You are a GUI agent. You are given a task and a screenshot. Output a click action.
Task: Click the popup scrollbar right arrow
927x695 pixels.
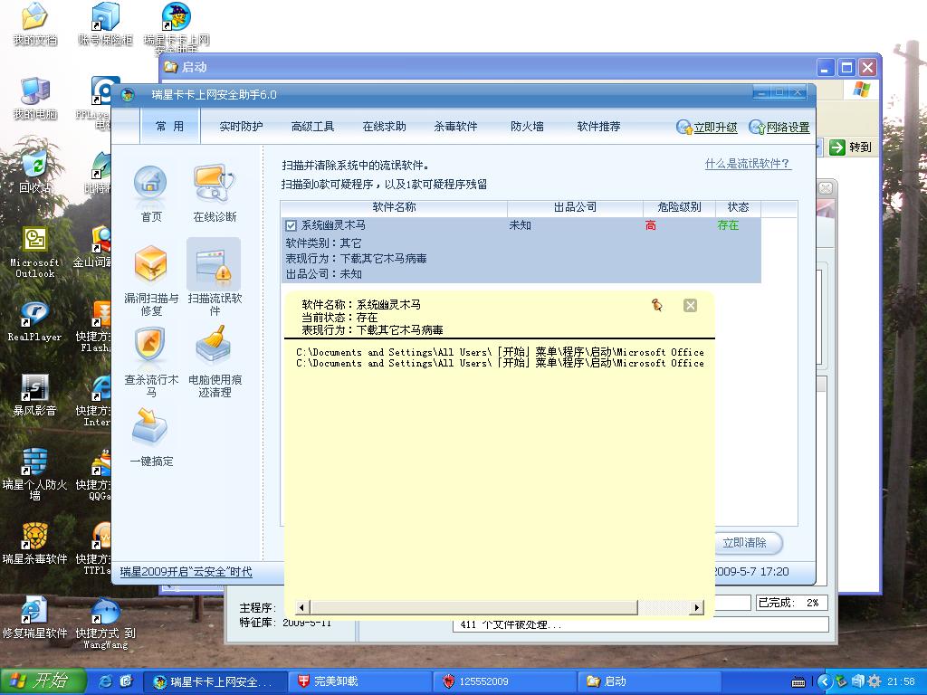(697, 607)
